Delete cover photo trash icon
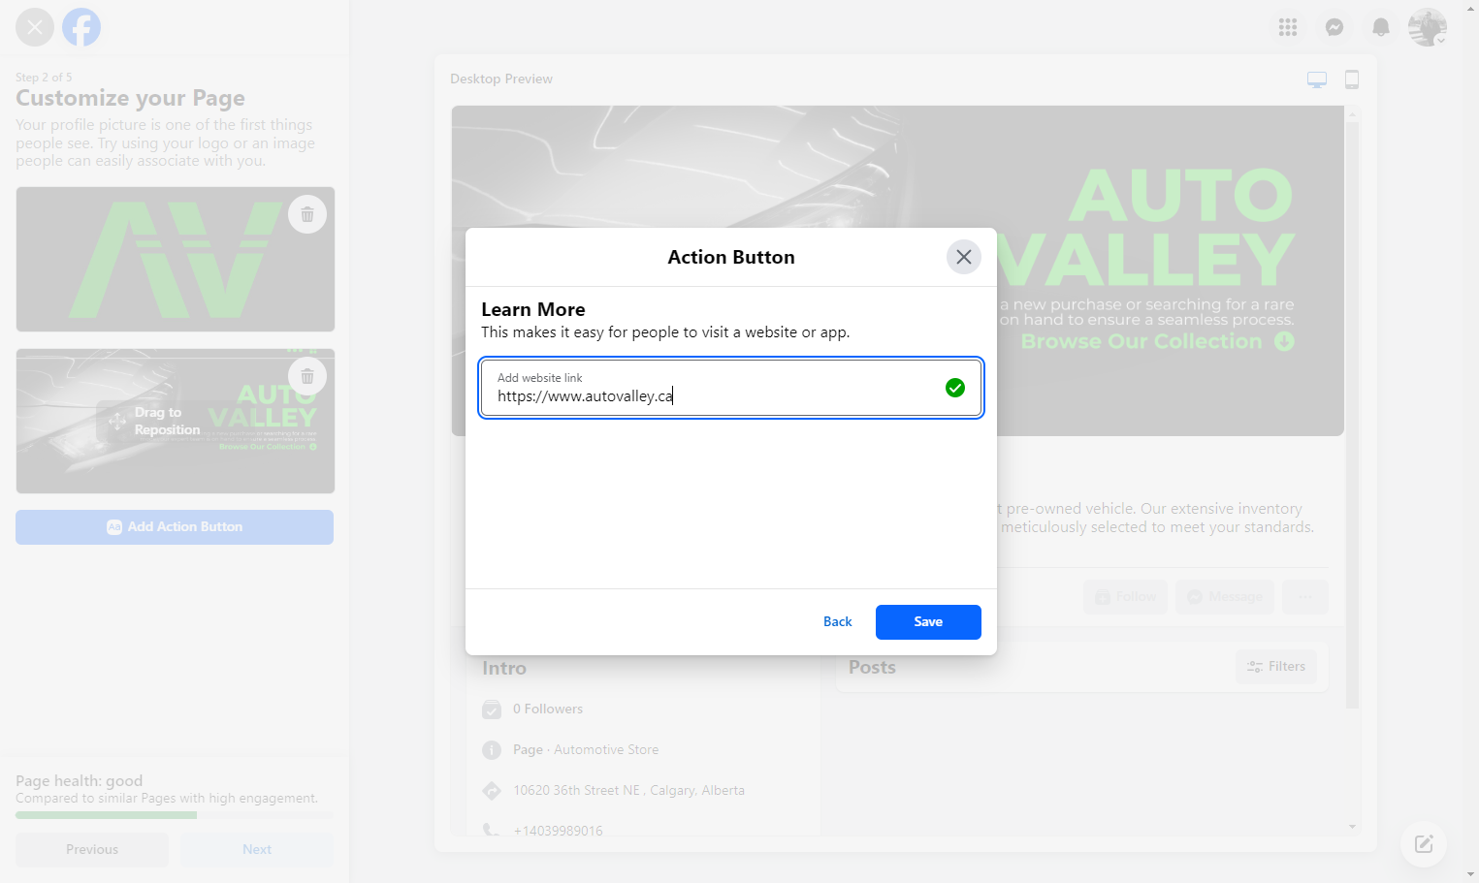Screen dimensions: 1479x883 click(307, 376)
